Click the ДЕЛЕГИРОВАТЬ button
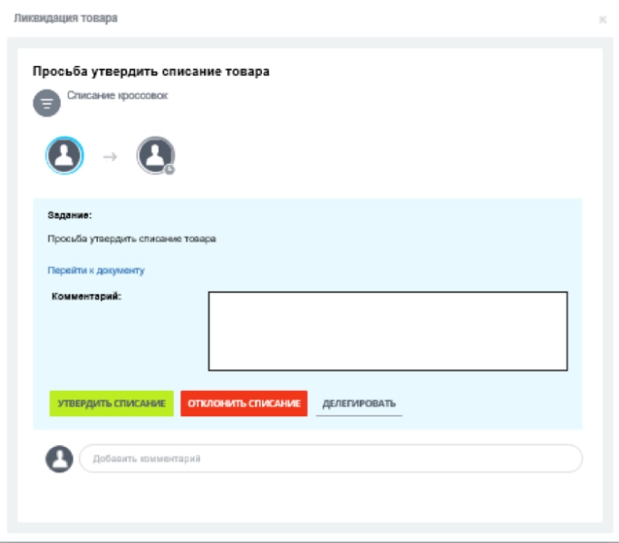 (x=359, y=404)
